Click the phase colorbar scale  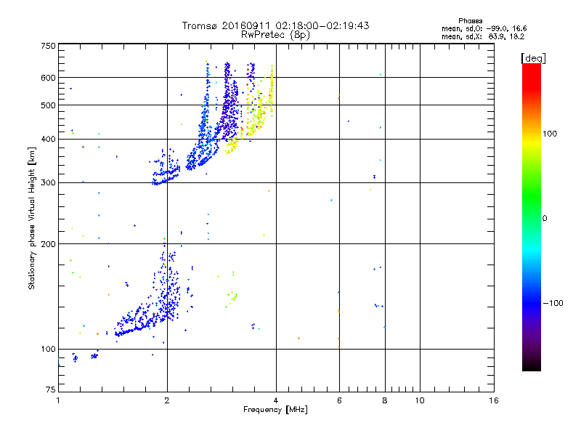[532, 217]
